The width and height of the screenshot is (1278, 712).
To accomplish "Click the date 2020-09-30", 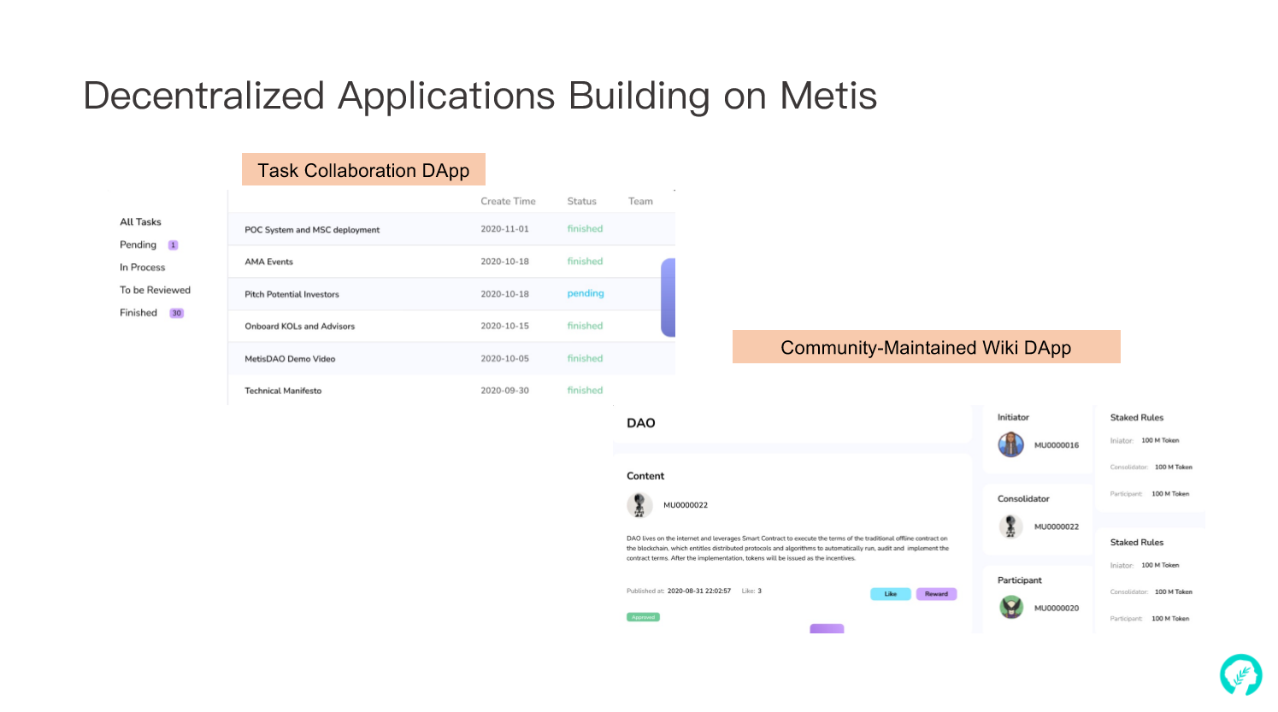I will pos(504,391).
